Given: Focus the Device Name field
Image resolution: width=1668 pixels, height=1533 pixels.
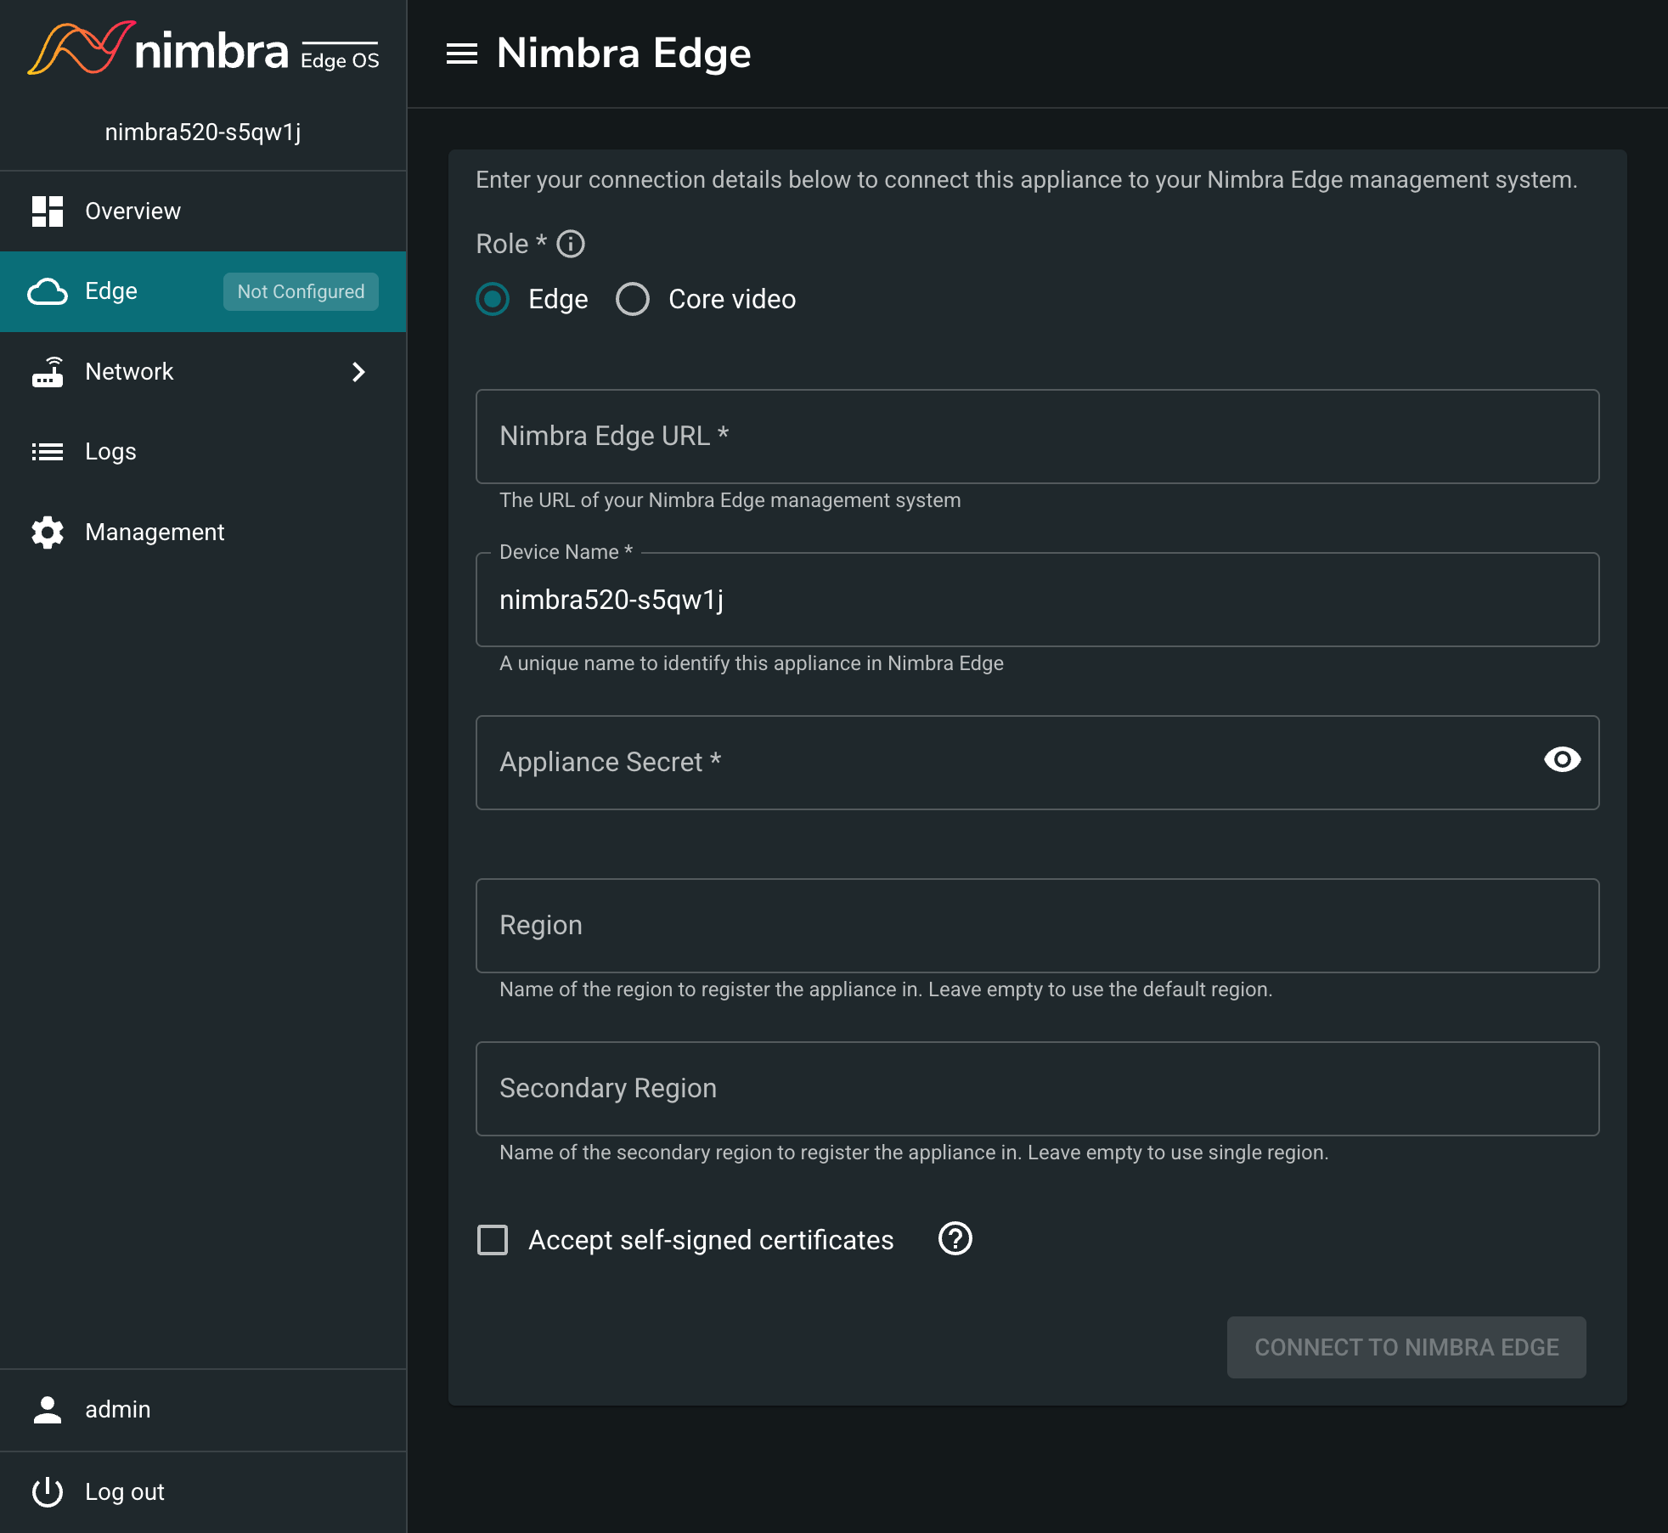Looking at the screenshot, I should point(1037,600).
